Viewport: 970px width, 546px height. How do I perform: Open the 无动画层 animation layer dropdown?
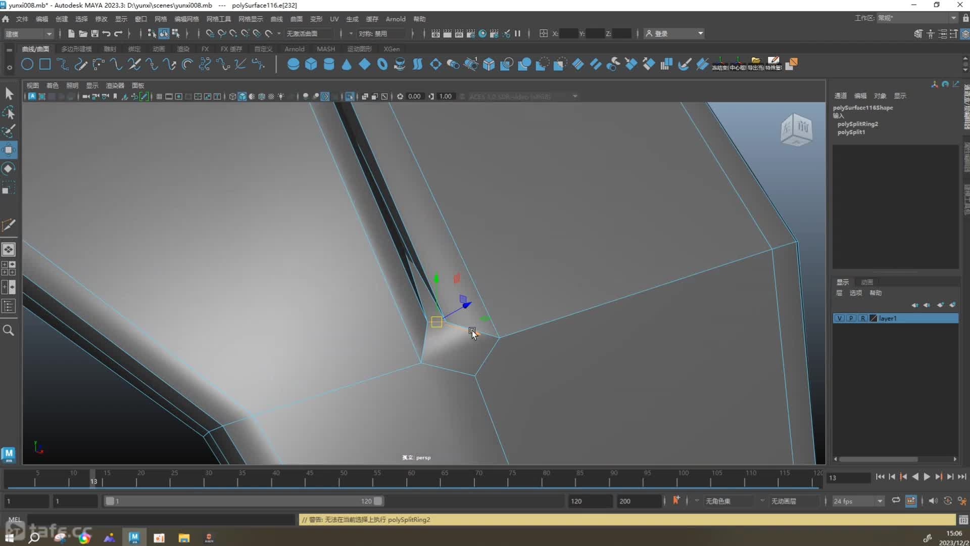[x=793, y=501]
